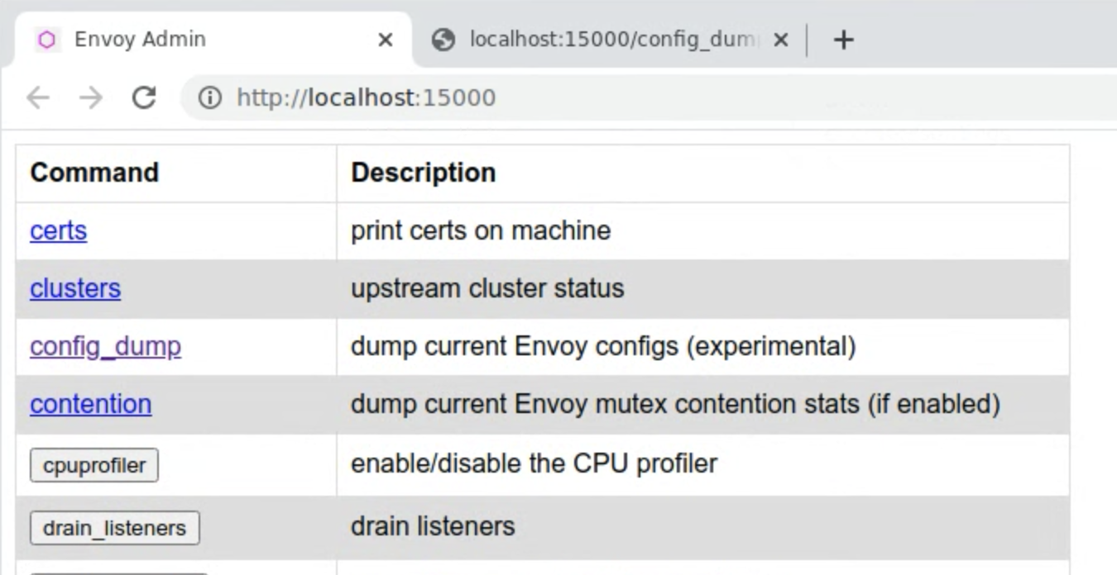Viewport: 1117px width, 575px height.
Task: Click the Command column header
Action: click(x=94, y=173)
